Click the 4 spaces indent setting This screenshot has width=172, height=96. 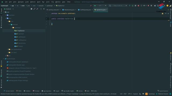(x=135, y=94)
